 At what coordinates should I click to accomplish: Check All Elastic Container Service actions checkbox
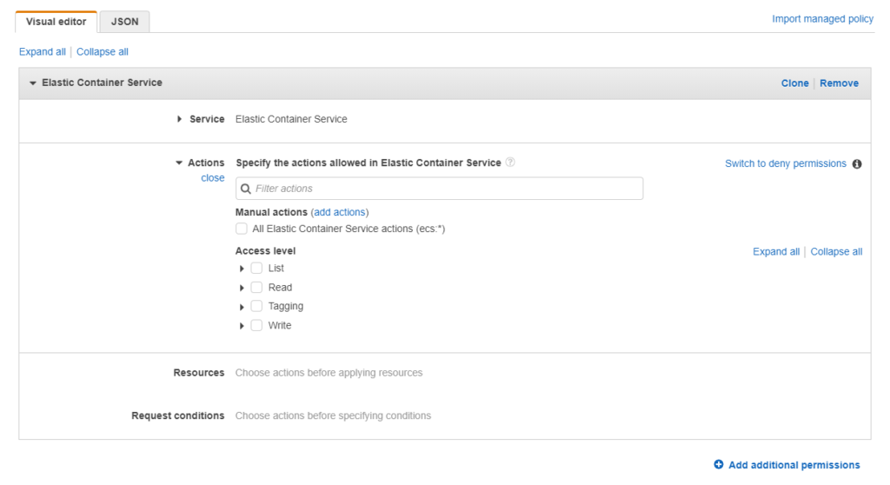(242, 229)
